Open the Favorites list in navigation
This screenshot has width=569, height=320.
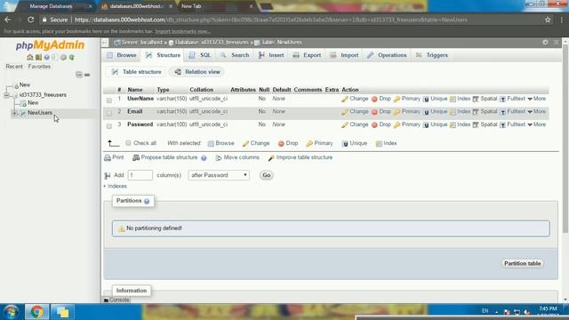point(39,67)
